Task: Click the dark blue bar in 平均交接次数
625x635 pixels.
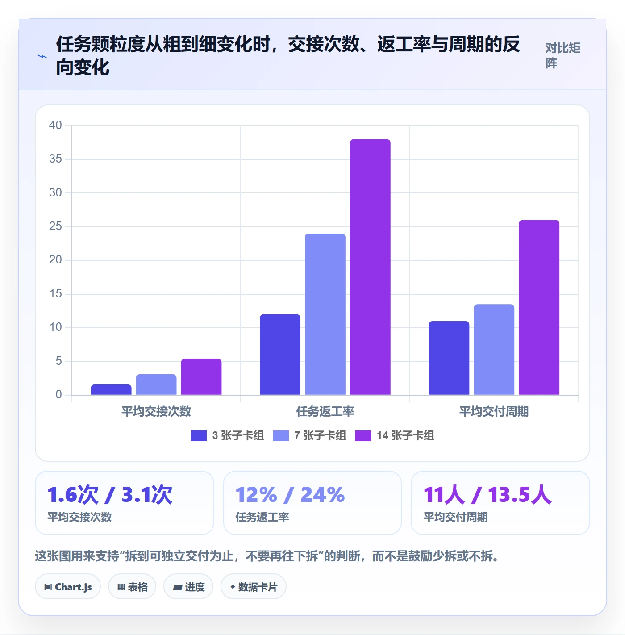Action: tap(111, 389)
